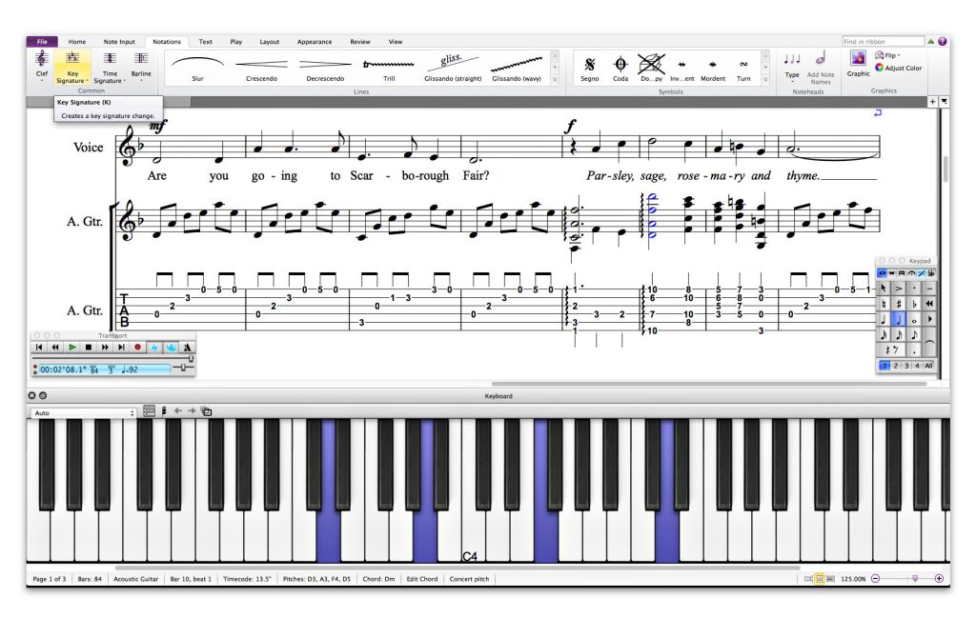976x618 pixels.
Task: Click the Mordent symbol icon
Action: pos(713,65)
